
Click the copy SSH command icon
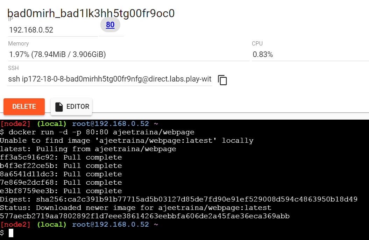(x=222, y=80)
